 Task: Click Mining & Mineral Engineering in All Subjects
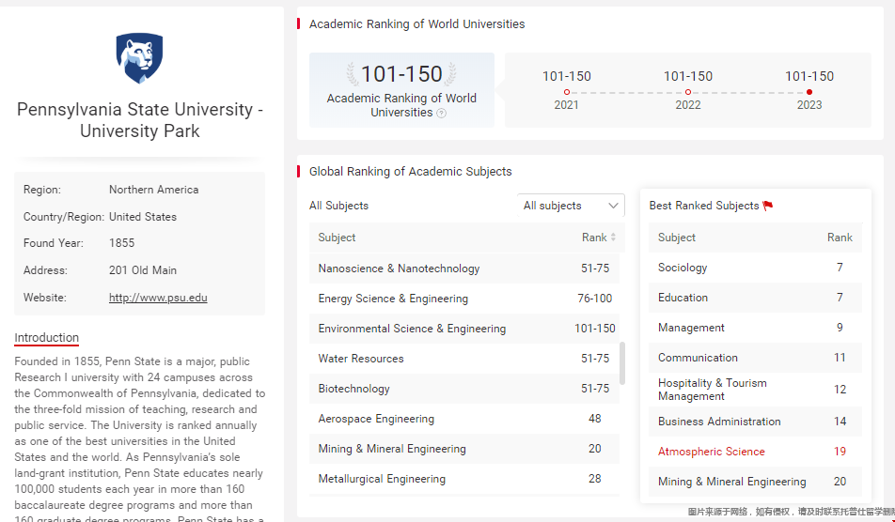(392, 449)
